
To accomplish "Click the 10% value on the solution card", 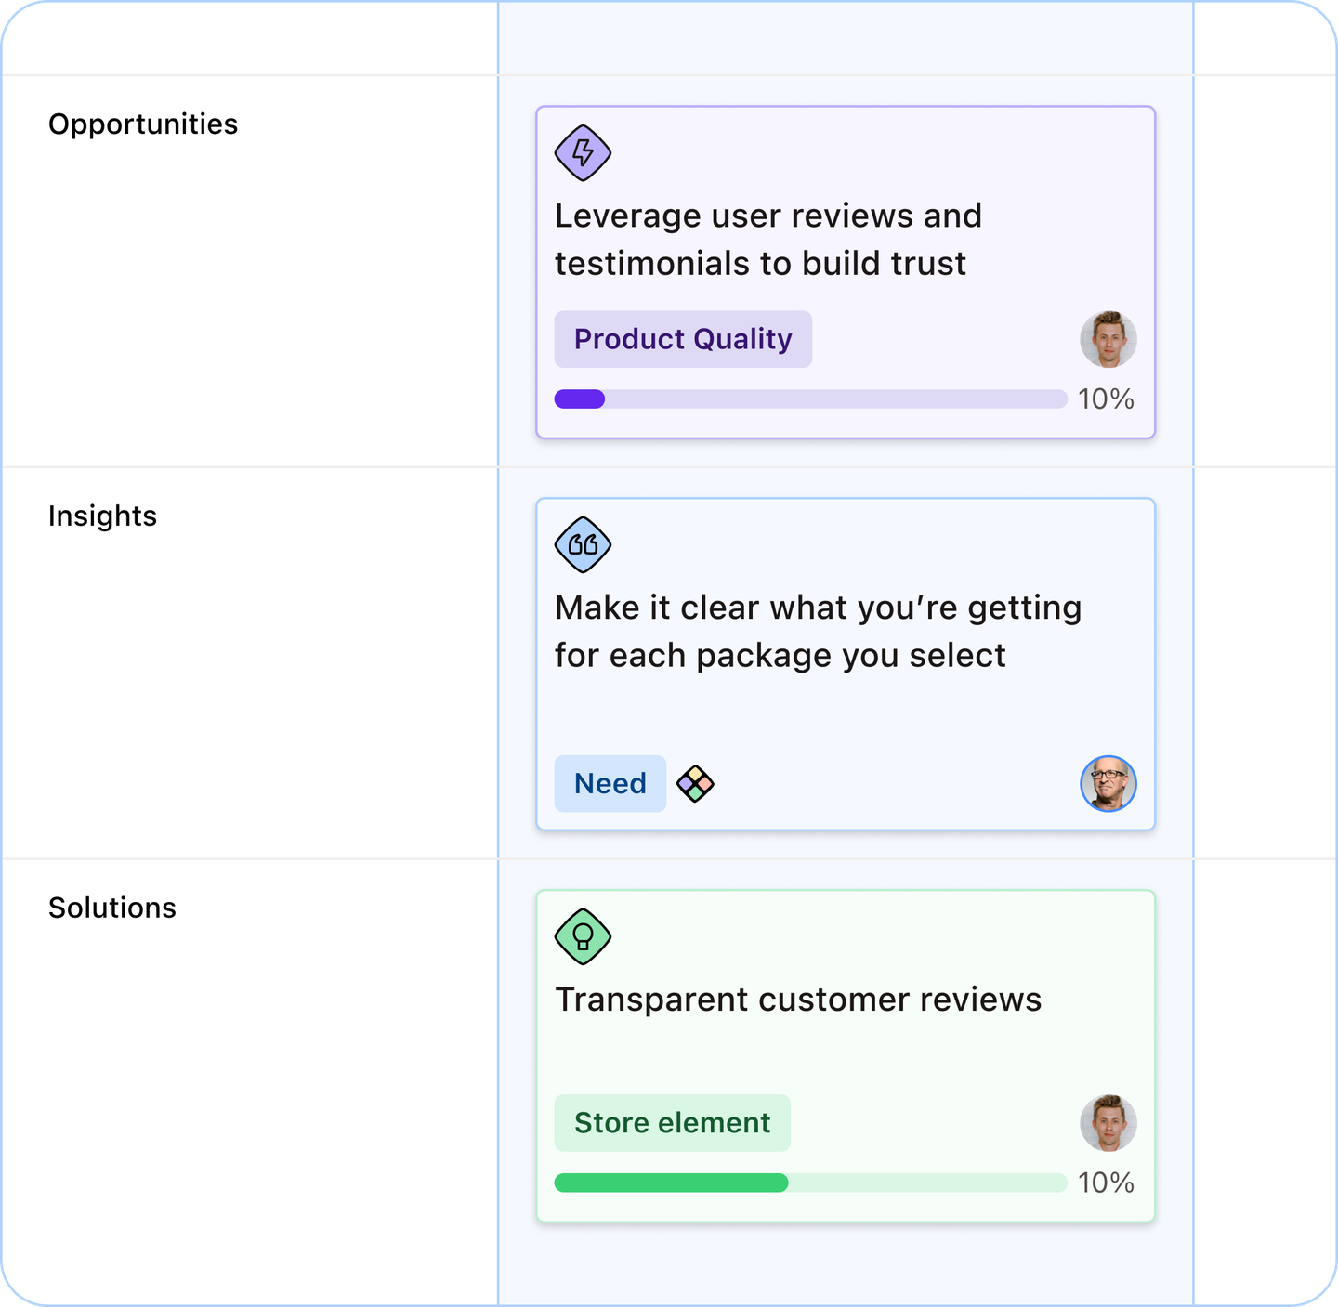I will coord(1106,1183).
